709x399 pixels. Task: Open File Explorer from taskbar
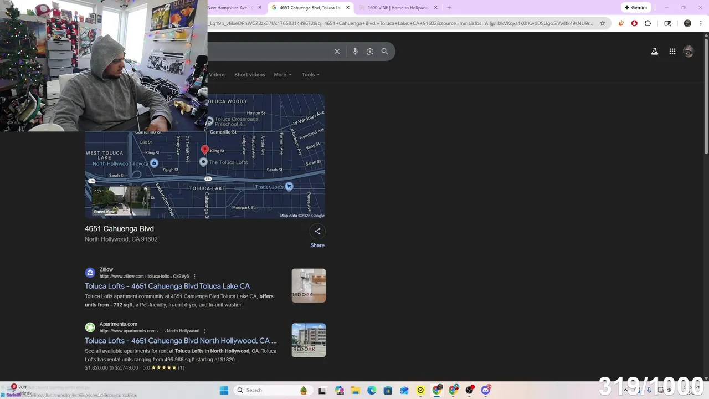(356, 390)
